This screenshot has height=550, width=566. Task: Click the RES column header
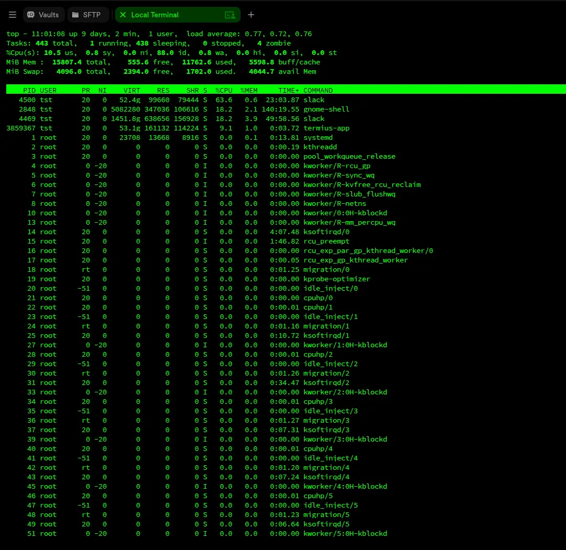tap(163, 90)
